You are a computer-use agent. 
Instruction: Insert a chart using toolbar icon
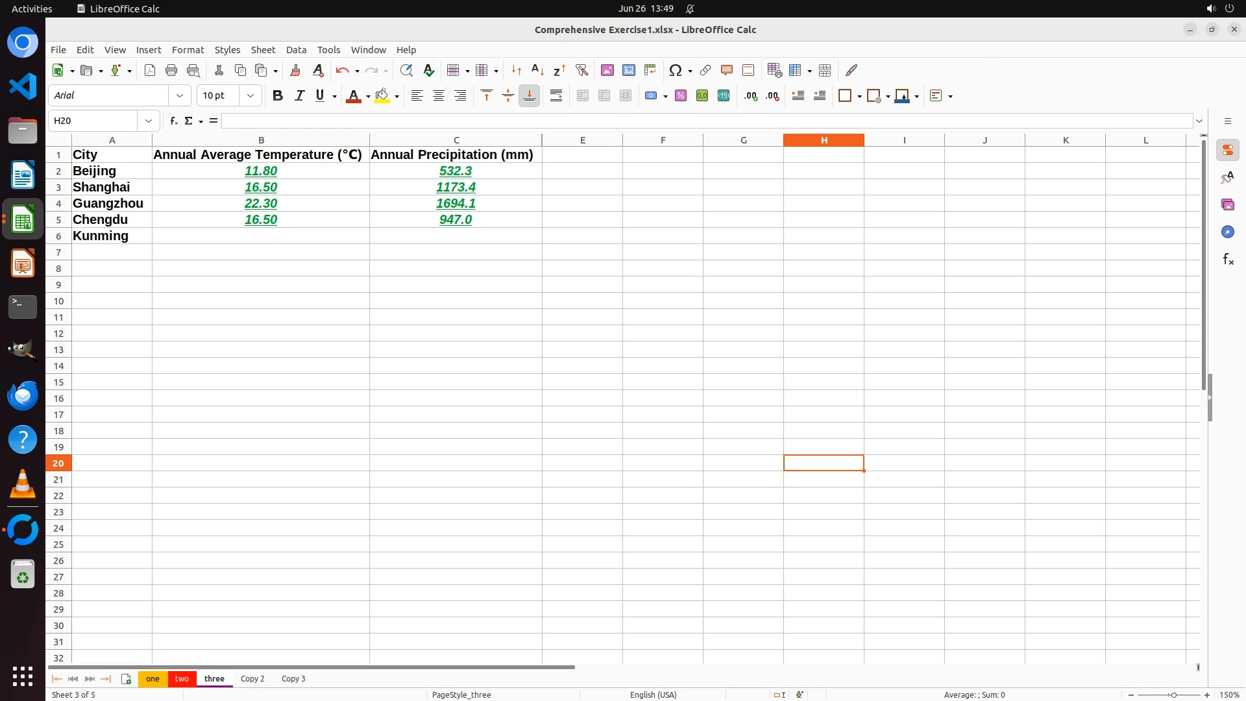(628, 70)
